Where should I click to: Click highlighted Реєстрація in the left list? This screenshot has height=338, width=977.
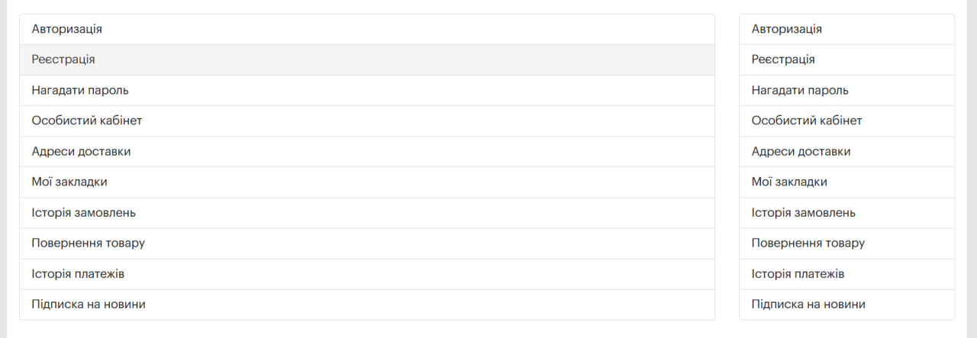pyautogui.click(x=63, y=60)
